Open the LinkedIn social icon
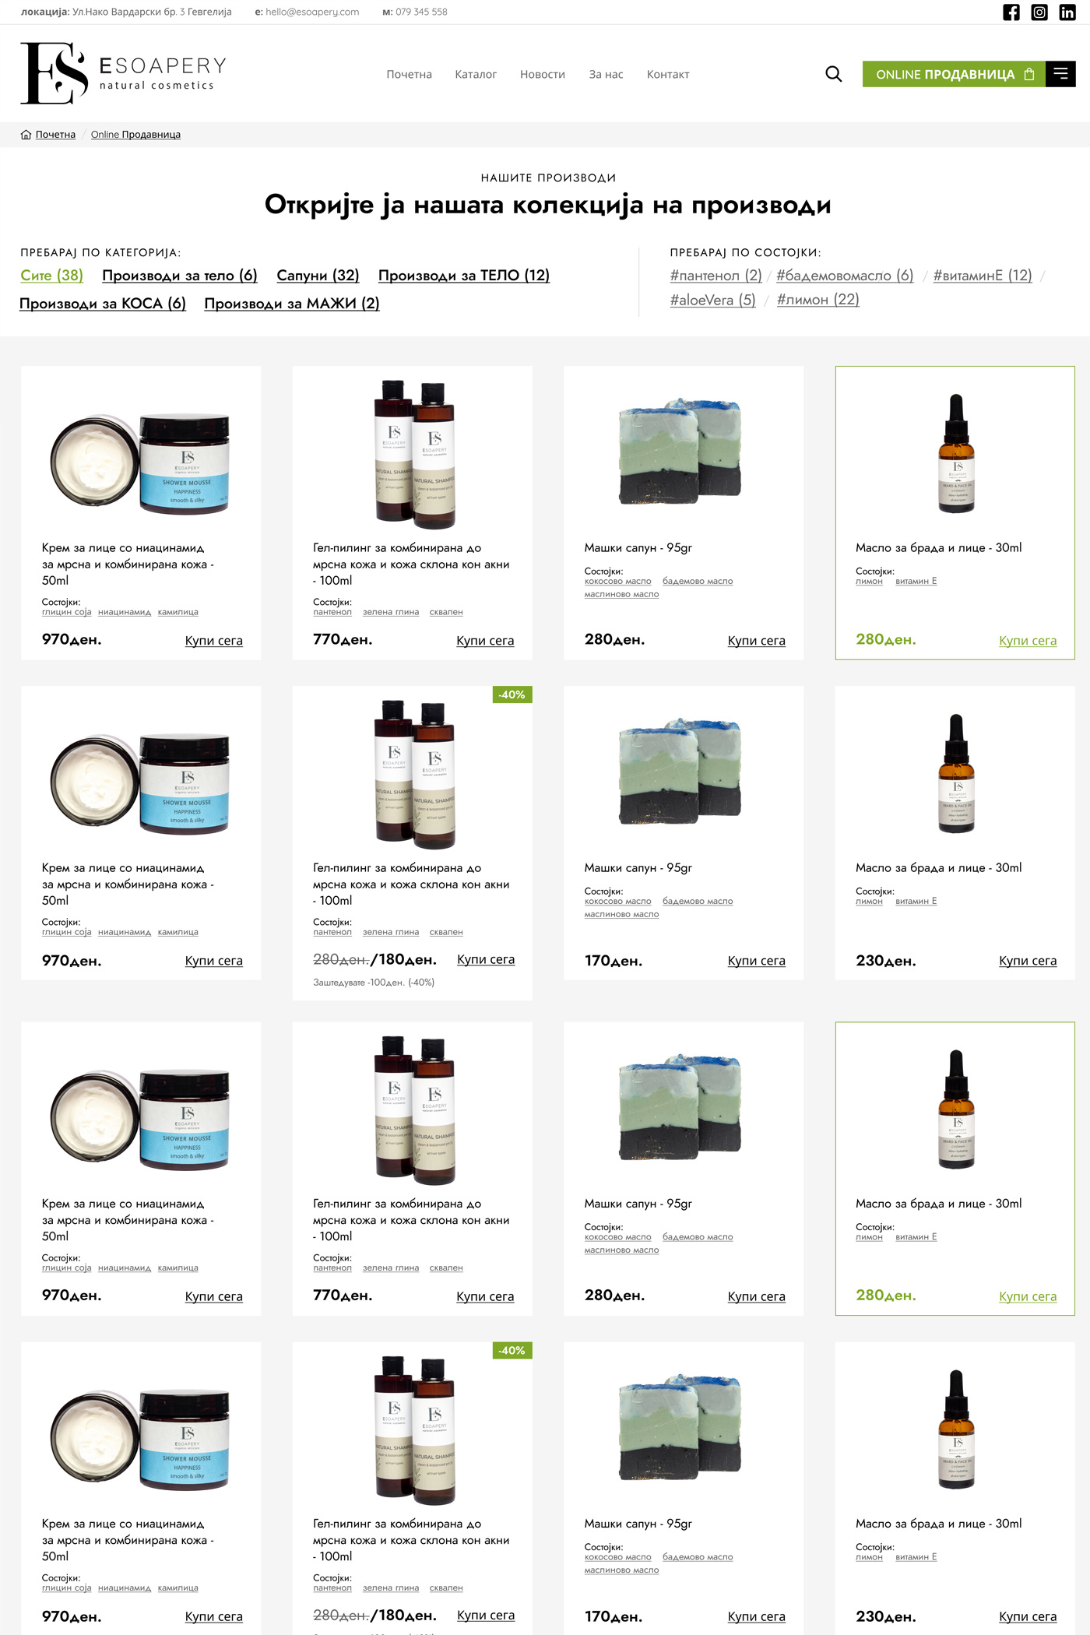1090x1635 pixels. [1067, 12]
